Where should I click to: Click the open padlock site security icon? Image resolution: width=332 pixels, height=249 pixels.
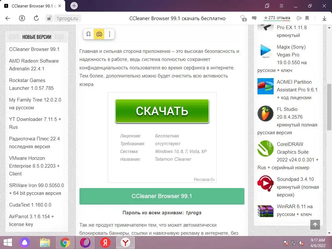coord(49,18)
